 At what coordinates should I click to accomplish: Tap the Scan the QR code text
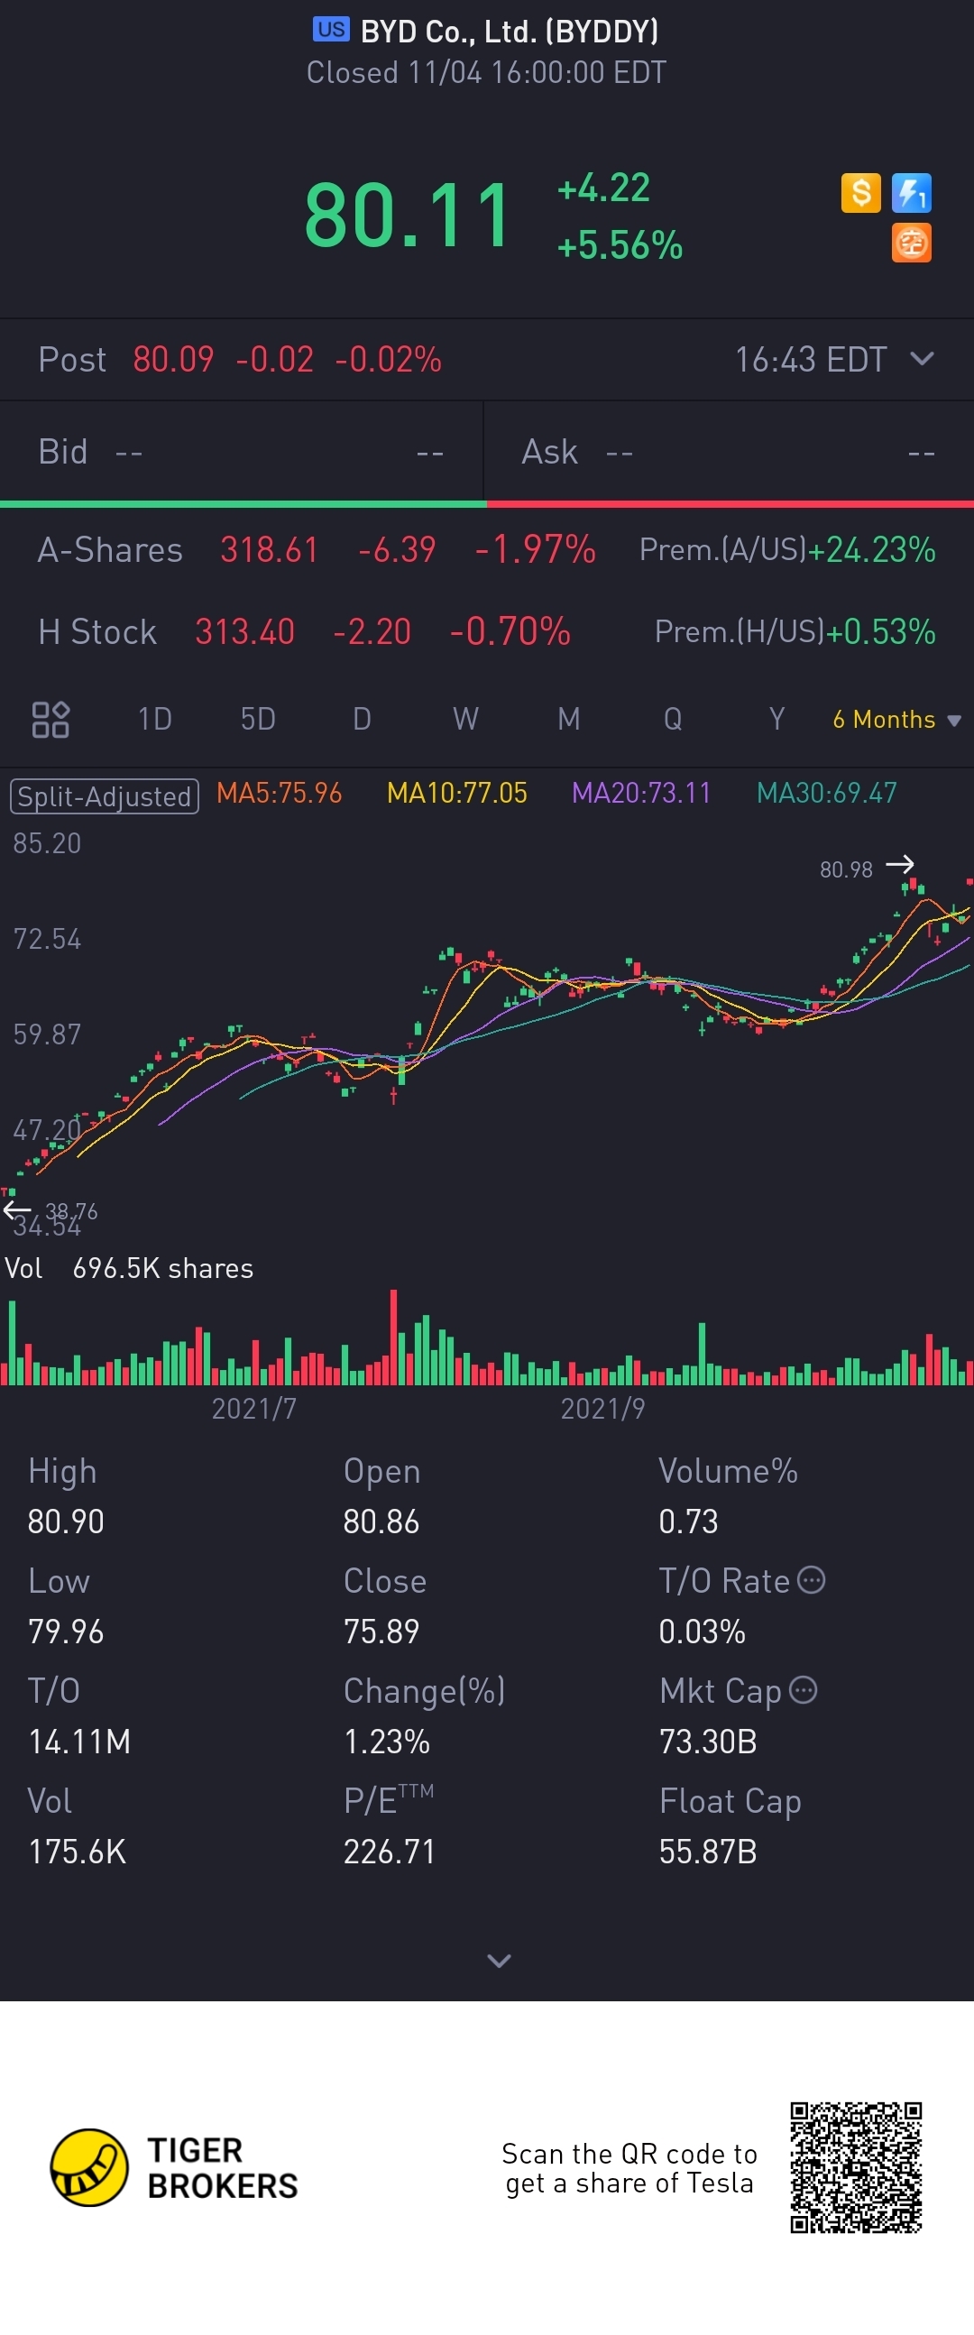point(629,2168)
